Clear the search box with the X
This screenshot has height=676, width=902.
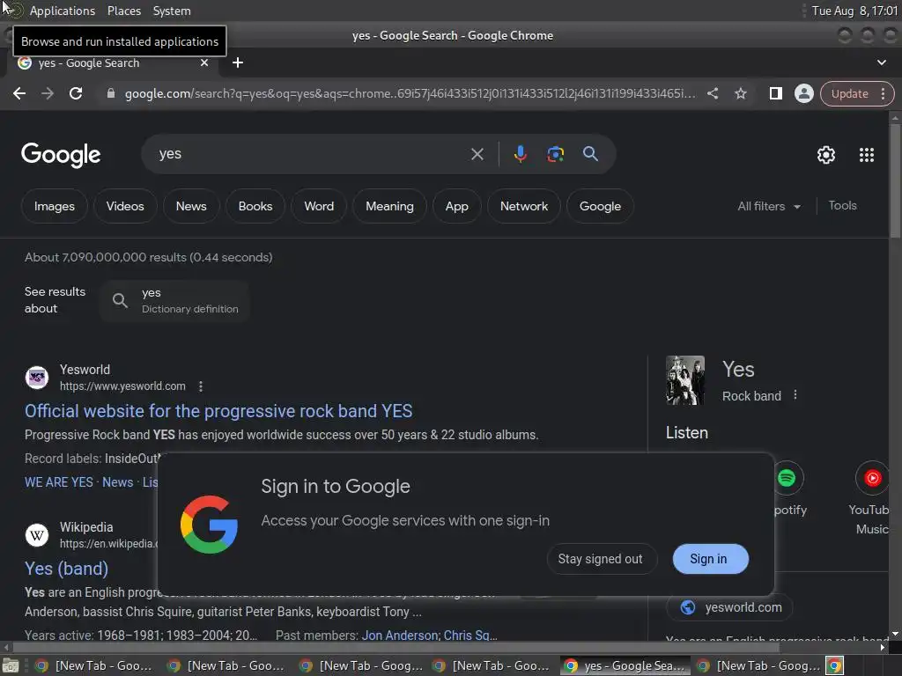coord(477,154)
